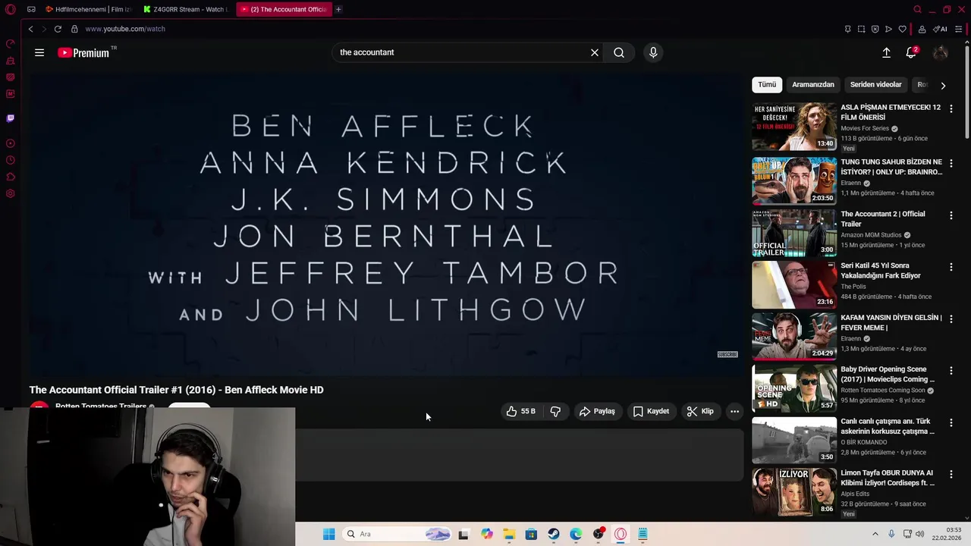Open options for KAFAM YANSIN video
This screenshot has height=546, width=971.
pos(951,318)
